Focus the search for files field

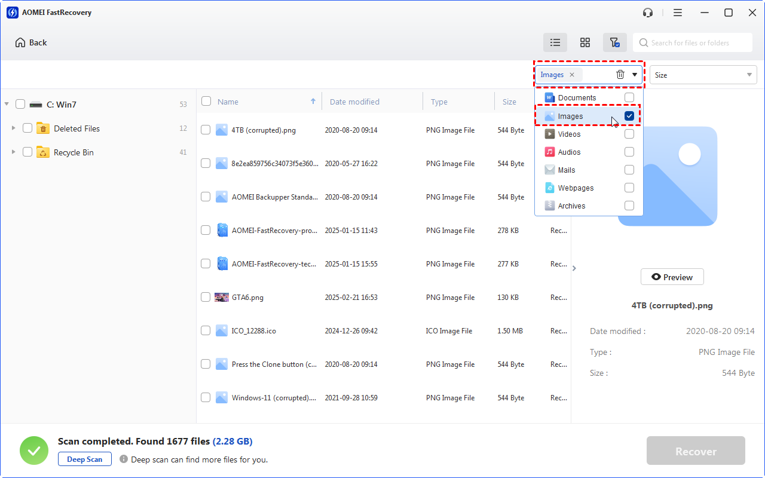click(x=693, y=43)
